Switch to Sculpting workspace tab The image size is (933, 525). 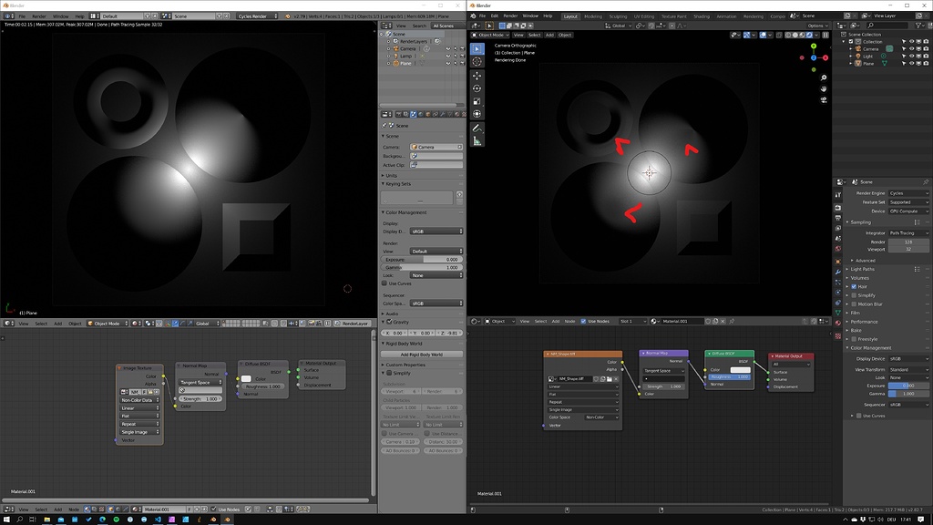618,16
